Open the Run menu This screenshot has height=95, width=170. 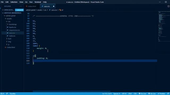pos(31,2)
